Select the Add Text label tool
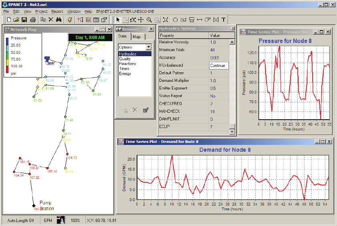 point(223,20)
